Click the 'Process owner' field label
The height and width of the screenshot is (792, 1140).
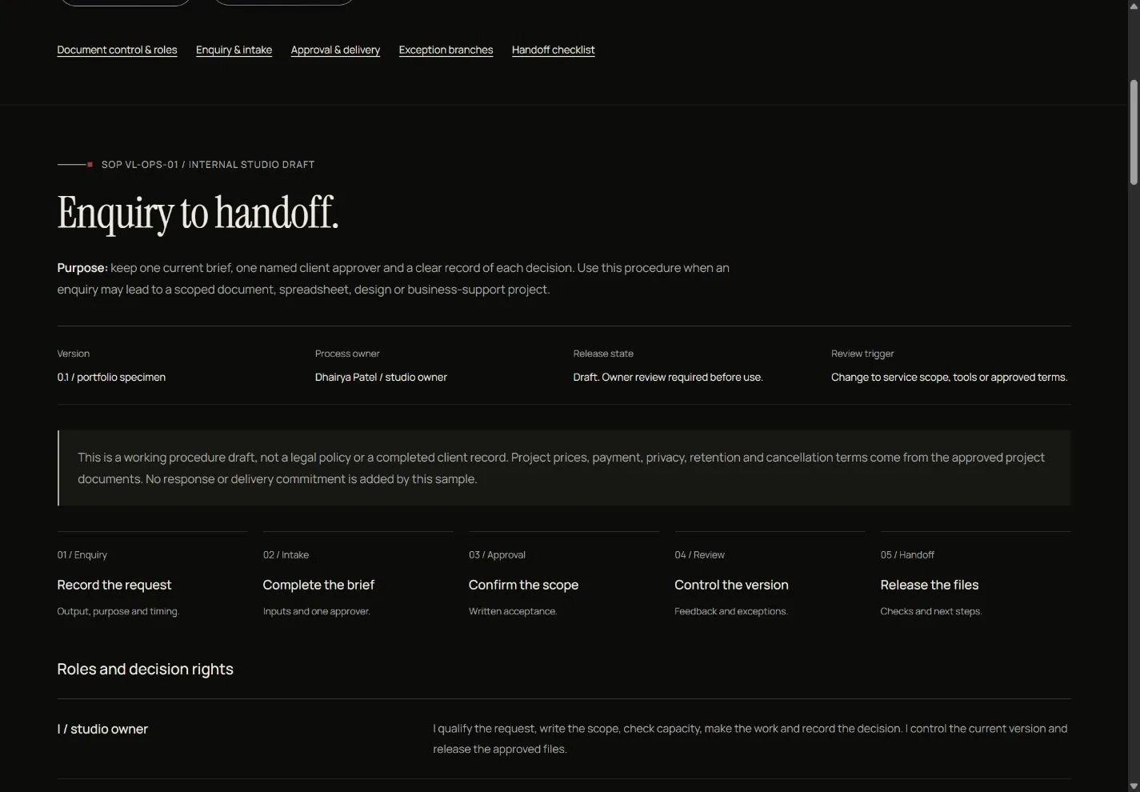pos(347,354)
